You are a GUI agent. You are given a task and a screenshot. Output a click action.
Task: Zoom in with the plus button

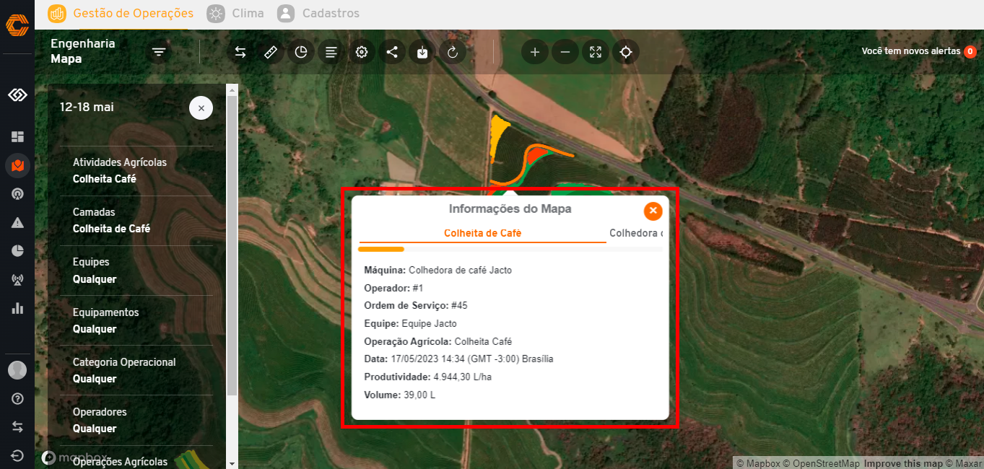point(535,52)
